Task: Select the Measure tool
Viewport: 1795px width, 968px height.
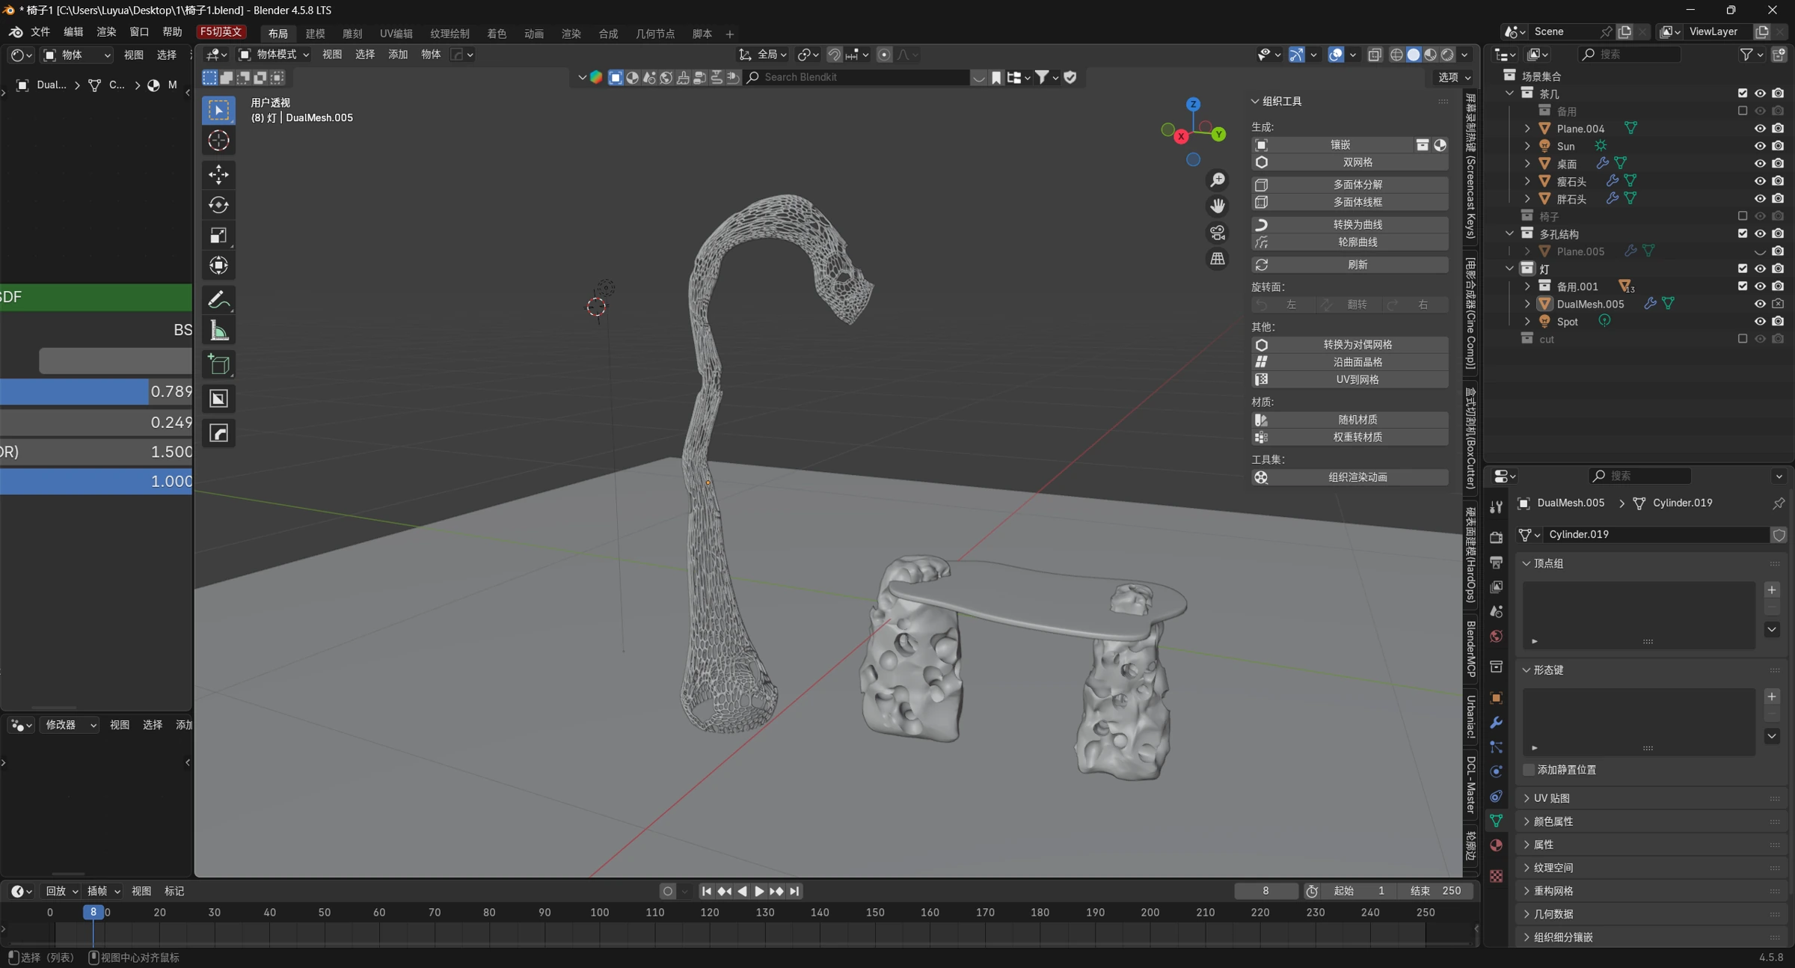Action: tap(218, 331)
